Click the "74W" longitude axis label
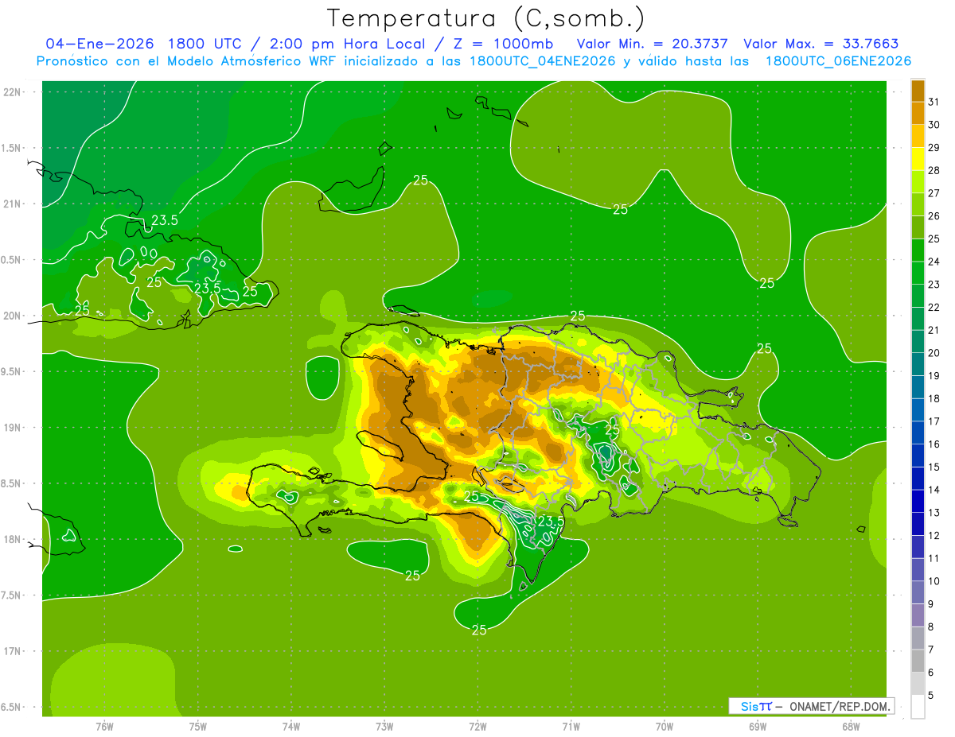Viewport: 955px width, 737px height. click(x=290, y=727)
